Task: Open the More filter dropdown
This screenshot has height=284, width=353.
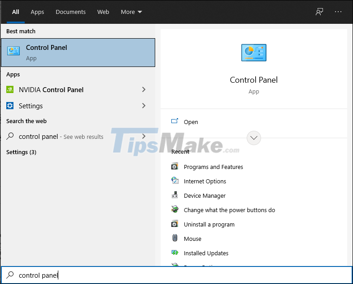Action: click(131, 12)
